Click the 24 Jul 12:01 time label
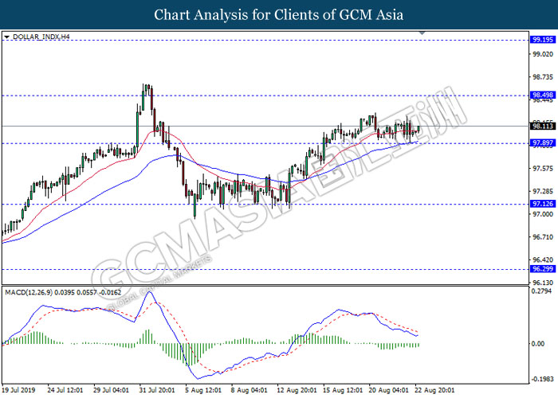 (x=65, y=390)
